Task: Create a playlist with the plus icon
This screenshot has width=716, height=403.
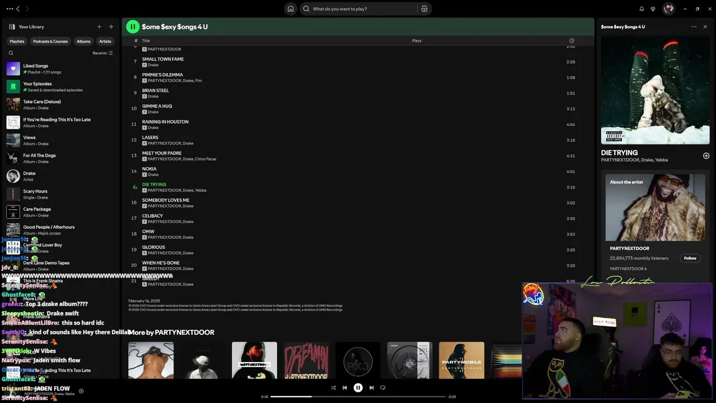Action: (x=99, y=27)
